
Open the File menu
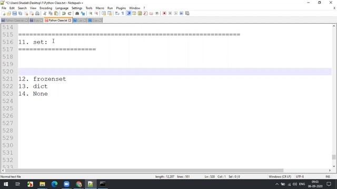[x=4, y=8]
